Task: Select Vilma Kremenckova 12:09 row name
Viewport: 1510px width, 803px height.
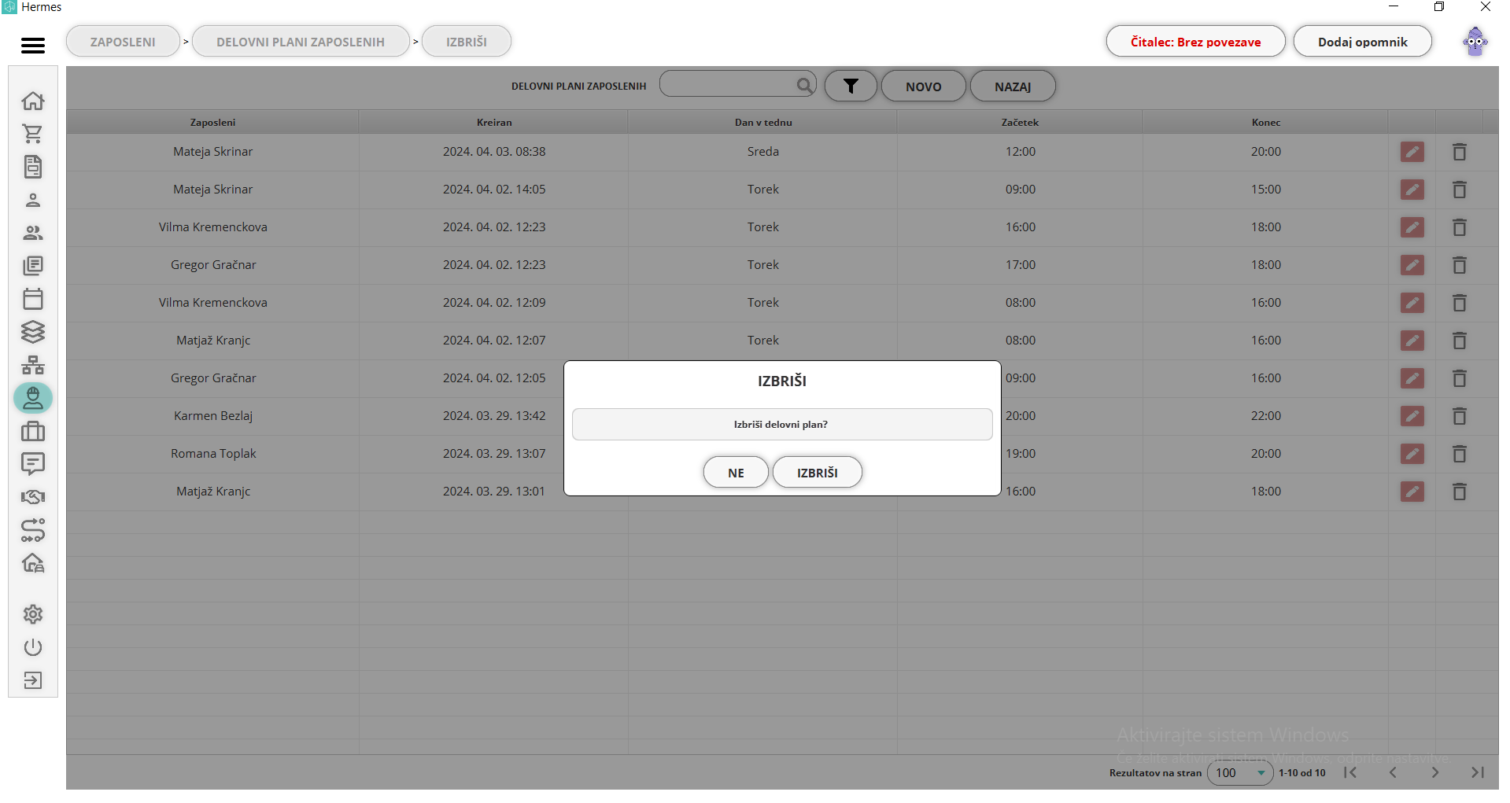Action: coord(212,303)
